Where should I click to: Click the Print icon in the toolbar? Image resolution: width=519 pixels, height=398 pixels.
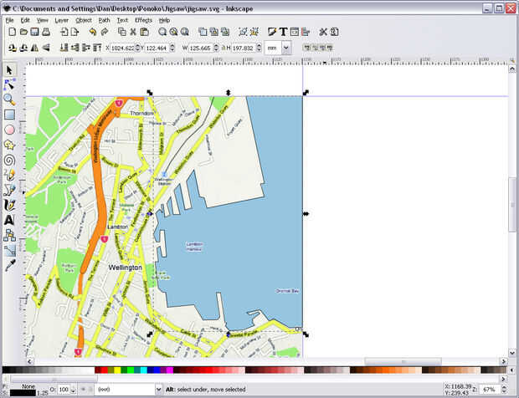click(46, 32)
